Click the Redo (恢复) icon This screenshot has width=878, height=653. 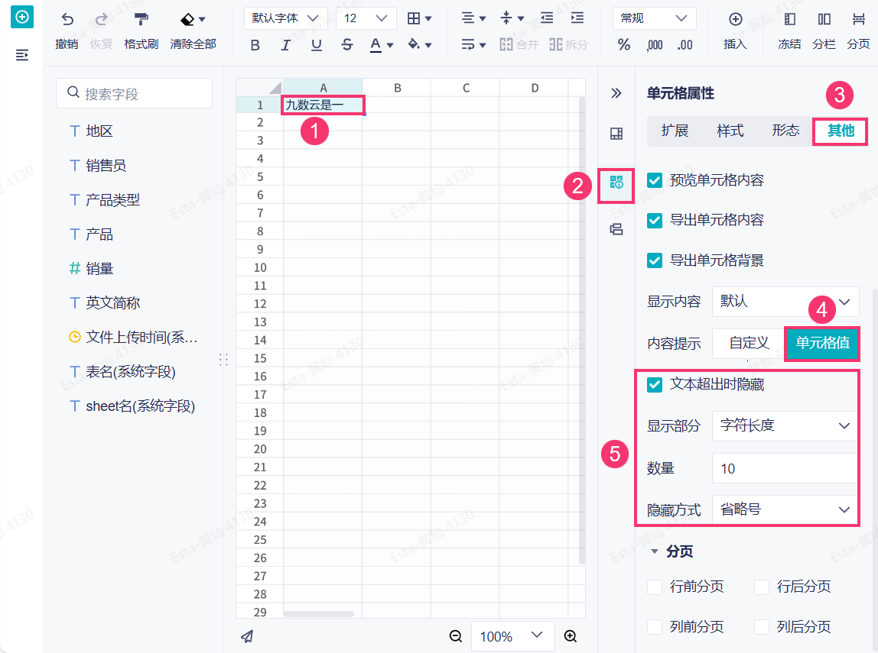[102, 20]
